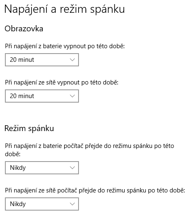Open battery sleep mode time dropdown
Screen dimensions: 192x218
pyautogui.click(x=42, y=168)
